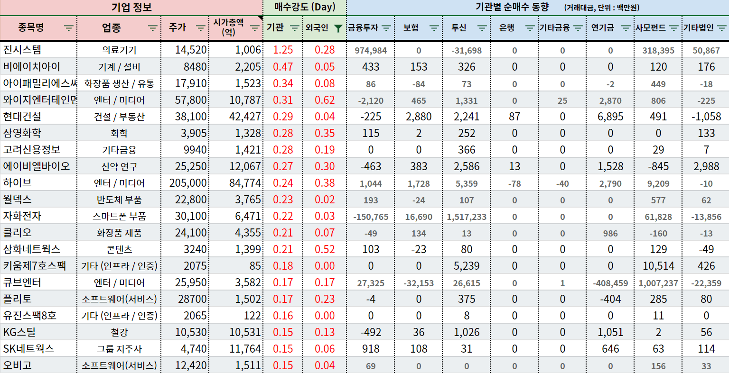Select the 월덱스 stock name cell
The width and height of the screenshot is (729, 373).
pos(38,199)
